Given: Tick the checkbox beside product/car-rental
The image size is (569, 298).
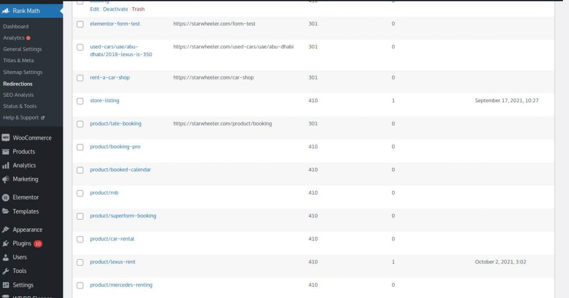Looking at the screenshot, I should (x=80, y=240).
